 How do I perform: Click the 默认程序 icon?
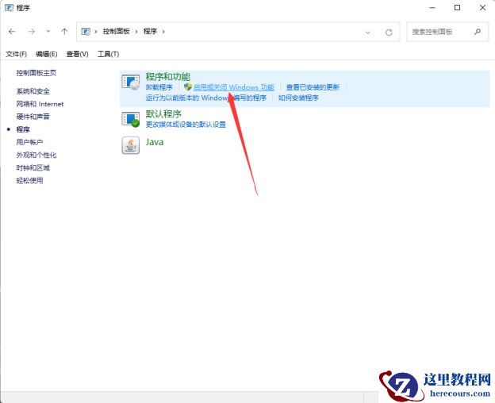(x=131, y=119)
